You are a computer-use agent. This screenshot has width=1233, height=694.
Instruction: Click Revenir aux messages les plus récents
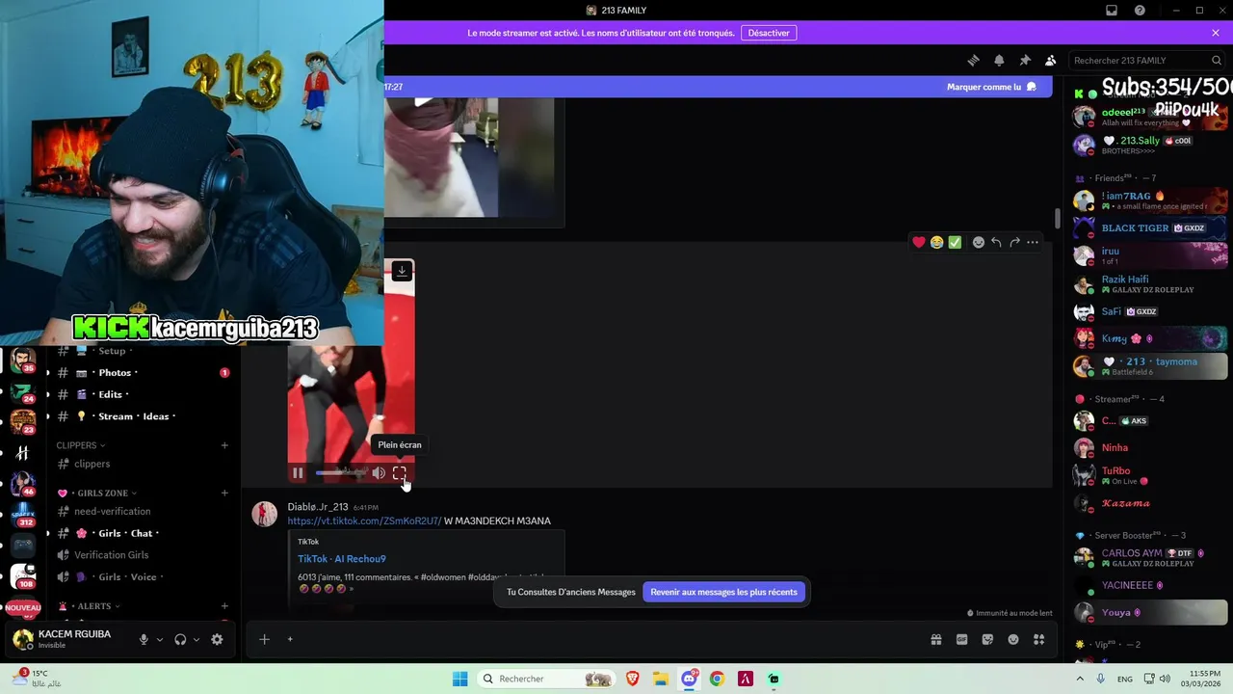point(723,592)
